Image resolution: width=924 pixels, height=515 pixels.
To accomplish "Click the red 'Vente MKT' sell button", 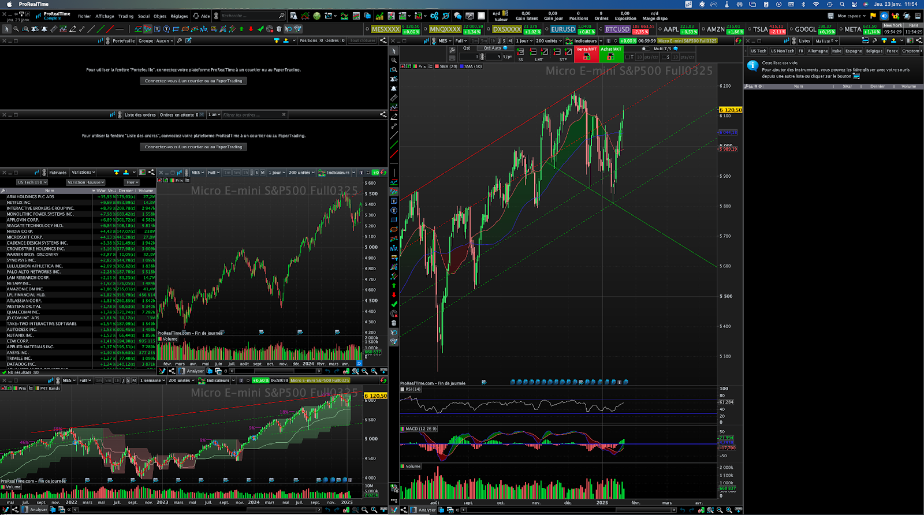I will [x=586, y=53].
